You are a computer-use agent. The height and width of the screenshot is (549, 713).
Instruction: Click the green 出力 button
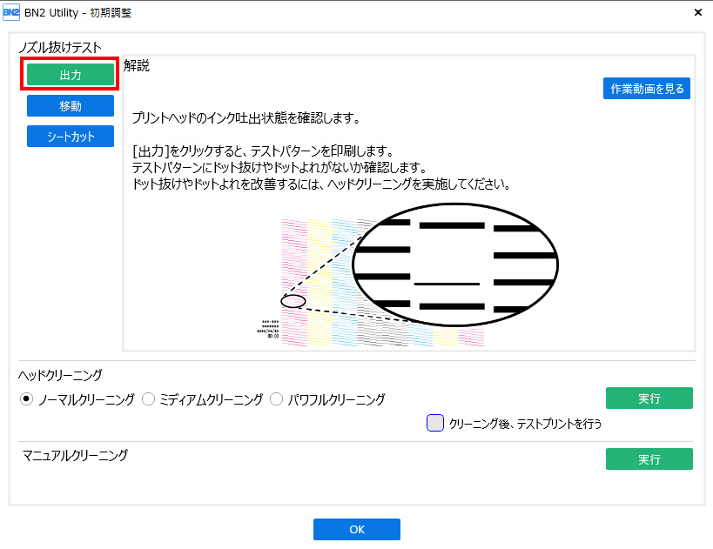coord(71,75)
